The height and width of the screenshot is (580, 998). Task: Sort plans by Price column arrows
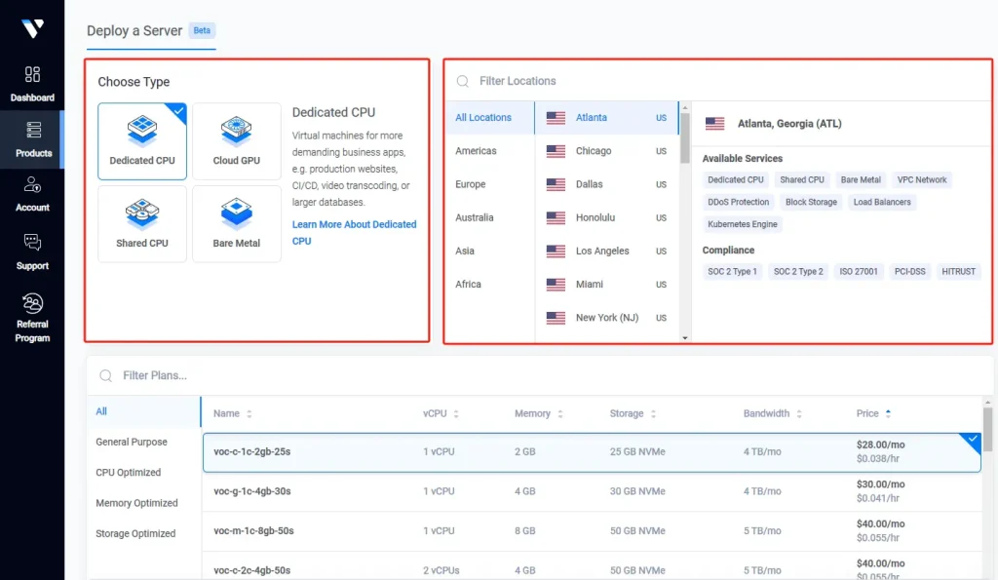(888, 414)
